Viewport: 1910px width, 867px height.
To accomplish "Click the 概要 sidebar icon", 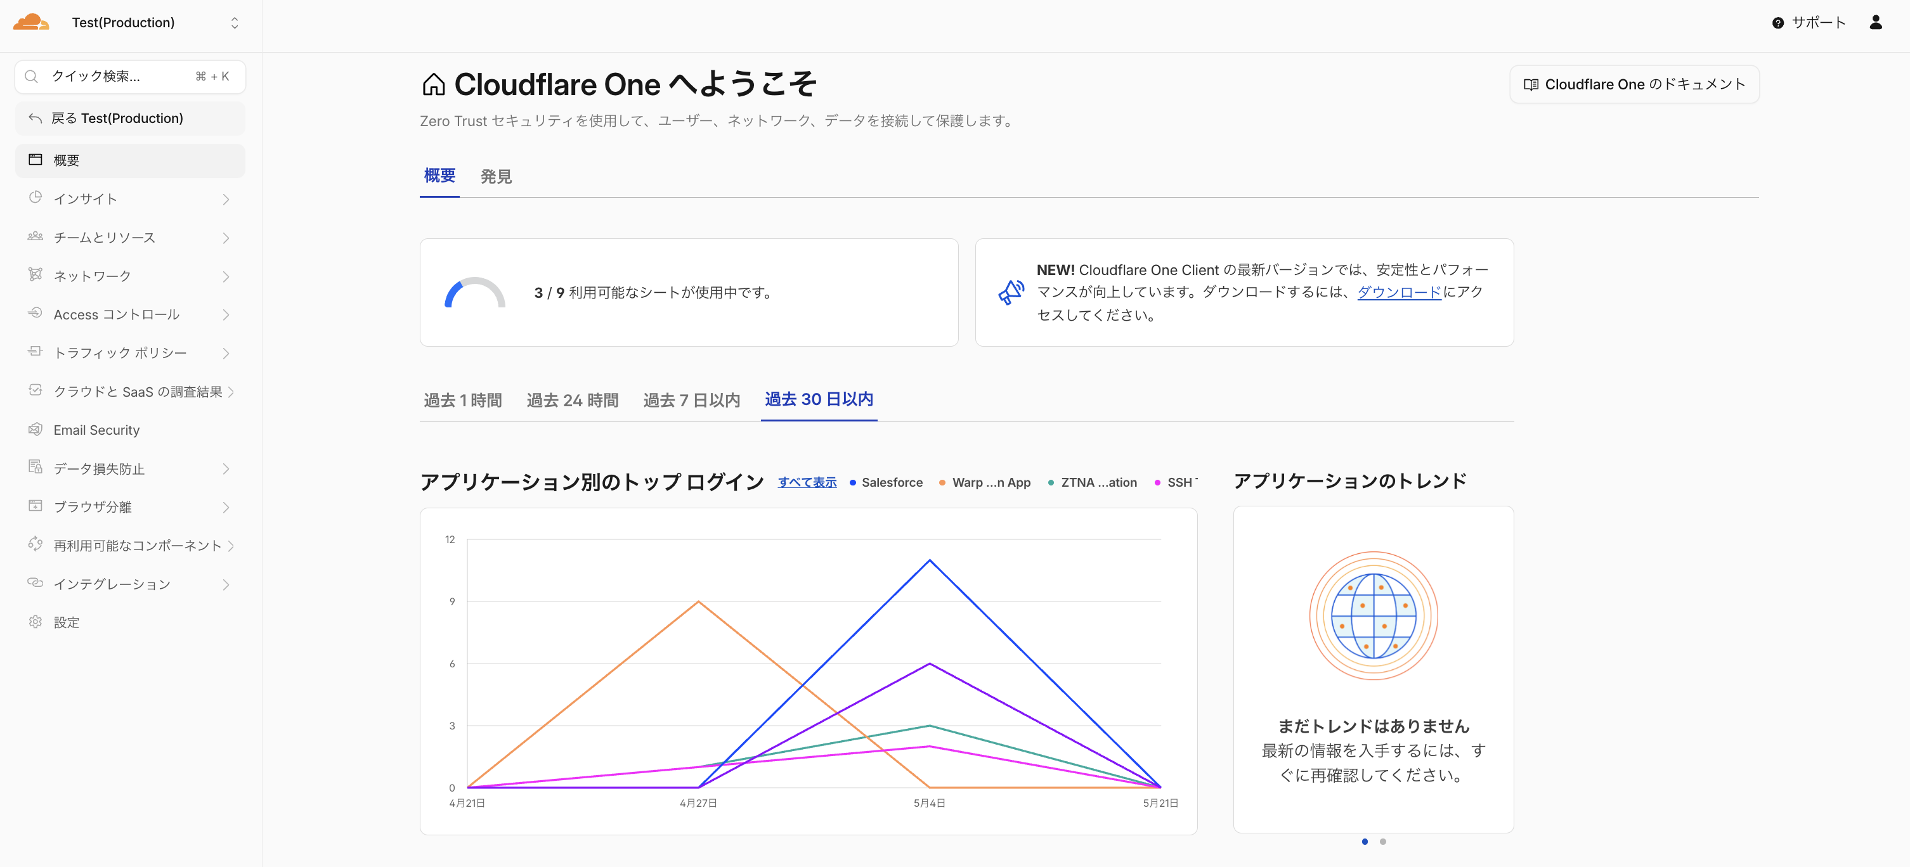I will pos(35,160).
